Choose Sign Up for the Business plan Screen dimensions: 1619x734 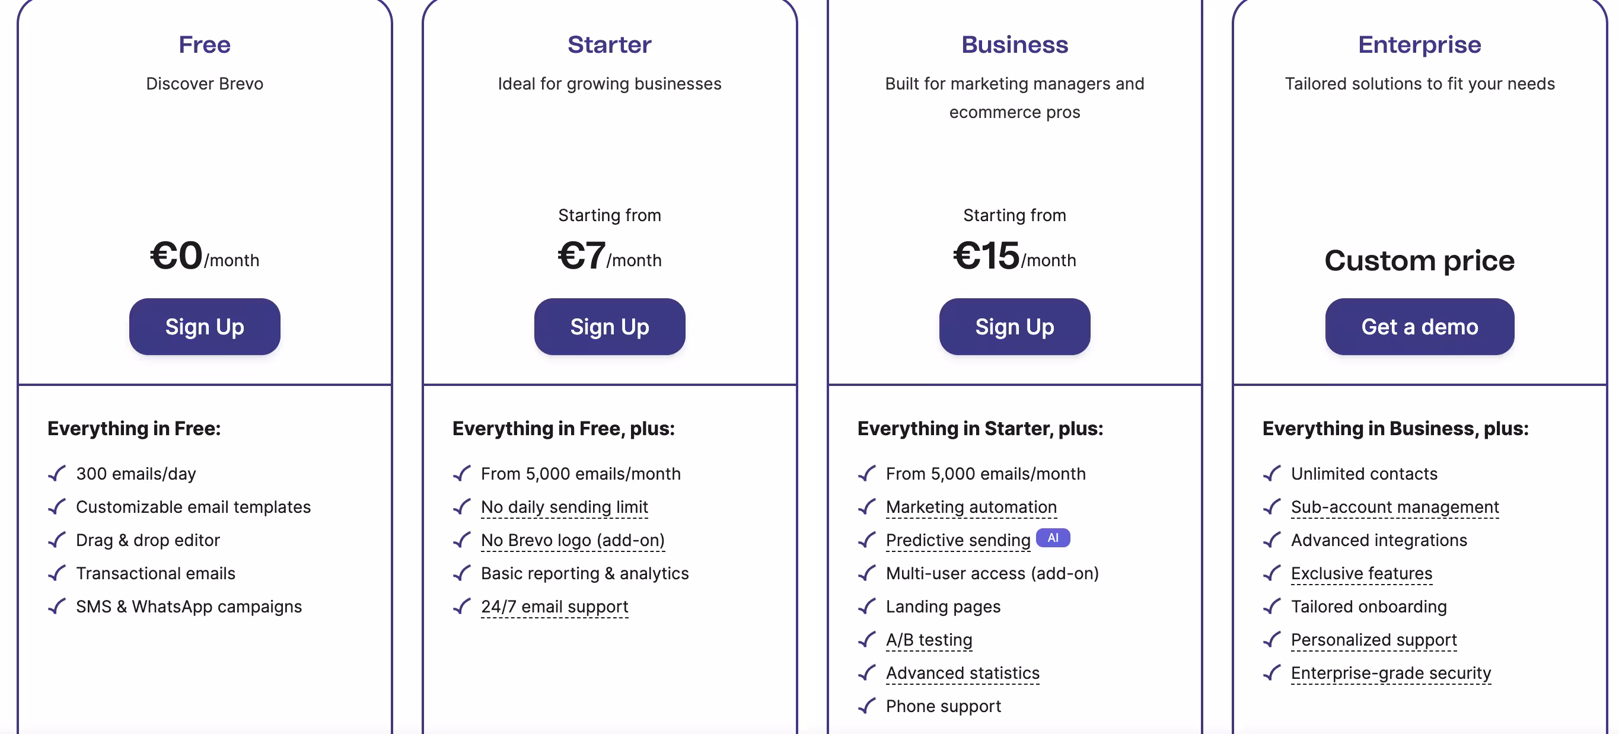(1014, 327)
